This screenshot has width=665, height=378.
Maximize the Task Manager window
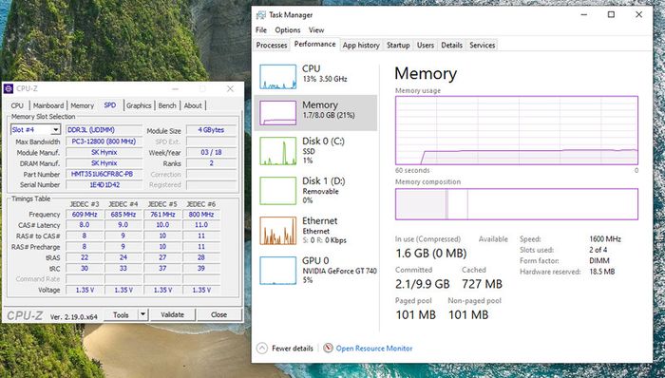point(611,14)
